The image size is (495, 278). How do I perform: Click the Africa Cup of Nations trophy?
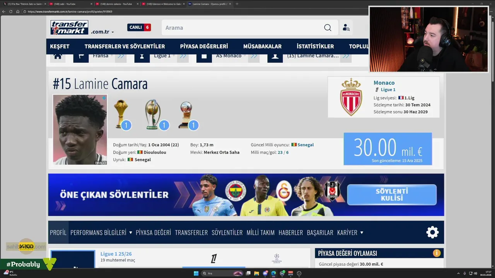(x=121, y=114)
